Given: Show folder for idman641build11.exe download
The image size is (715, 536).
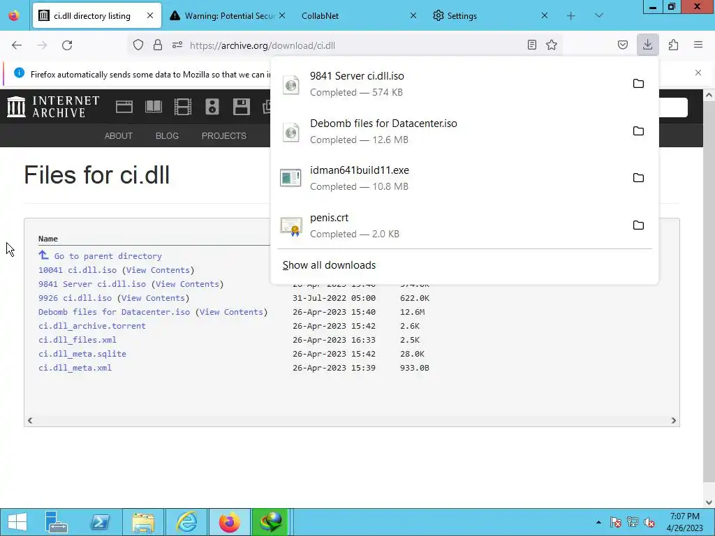Looking at the screenshot, I should 638,178.
